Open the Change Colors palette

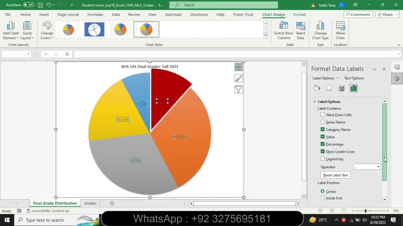coord(47,31)
